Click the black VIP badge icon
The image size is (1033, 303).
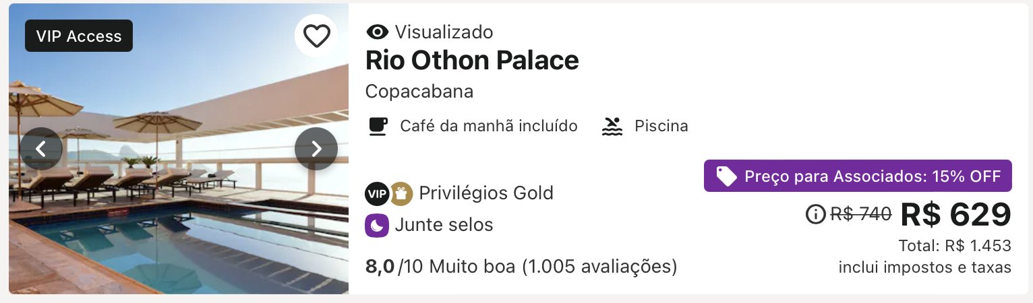click(x=377, y=193)
